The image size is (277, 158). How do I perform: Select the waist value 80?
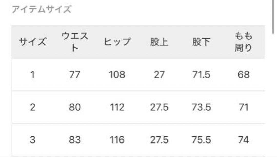pyautogui.click(x=75, y=107)
